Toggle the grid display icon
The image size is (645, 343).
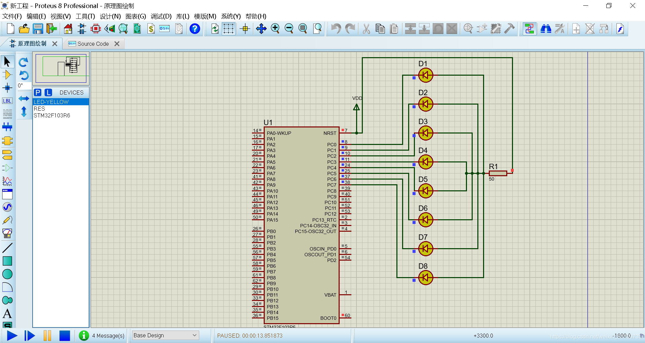(228, 29)
